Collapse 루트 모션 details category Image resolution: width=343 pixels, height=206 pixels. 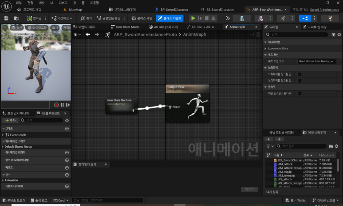click(265, 55)
